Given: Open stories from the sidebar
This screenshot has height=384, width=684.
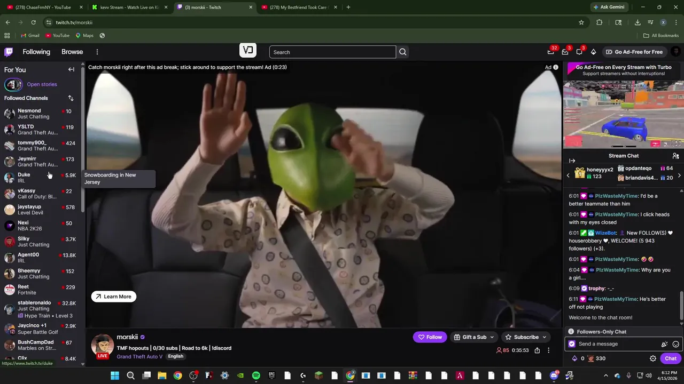Looking at the screenshot, I should pos(42,84).
